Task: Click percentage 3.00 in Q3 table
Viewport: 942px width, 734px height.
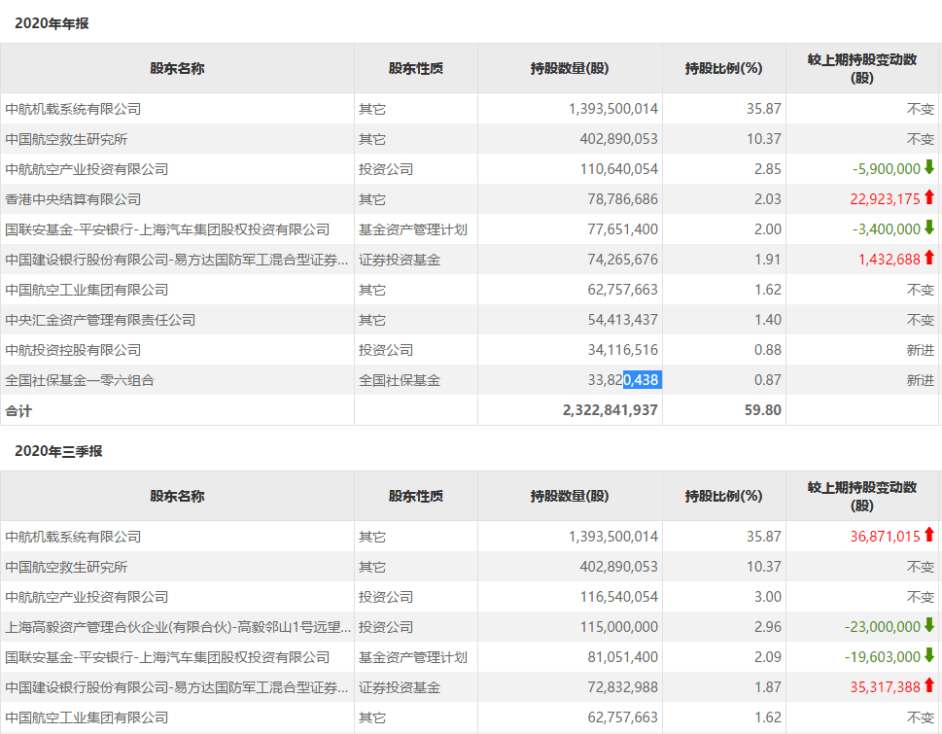Action: coord(768,597)
